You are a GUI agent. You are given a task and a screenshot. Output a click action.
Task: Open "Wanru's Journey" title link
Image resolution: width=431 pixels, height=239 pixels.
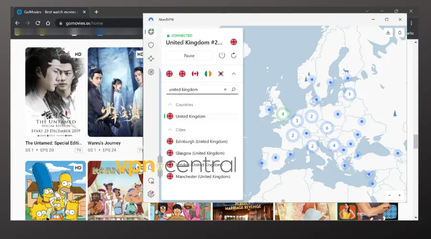104,143
